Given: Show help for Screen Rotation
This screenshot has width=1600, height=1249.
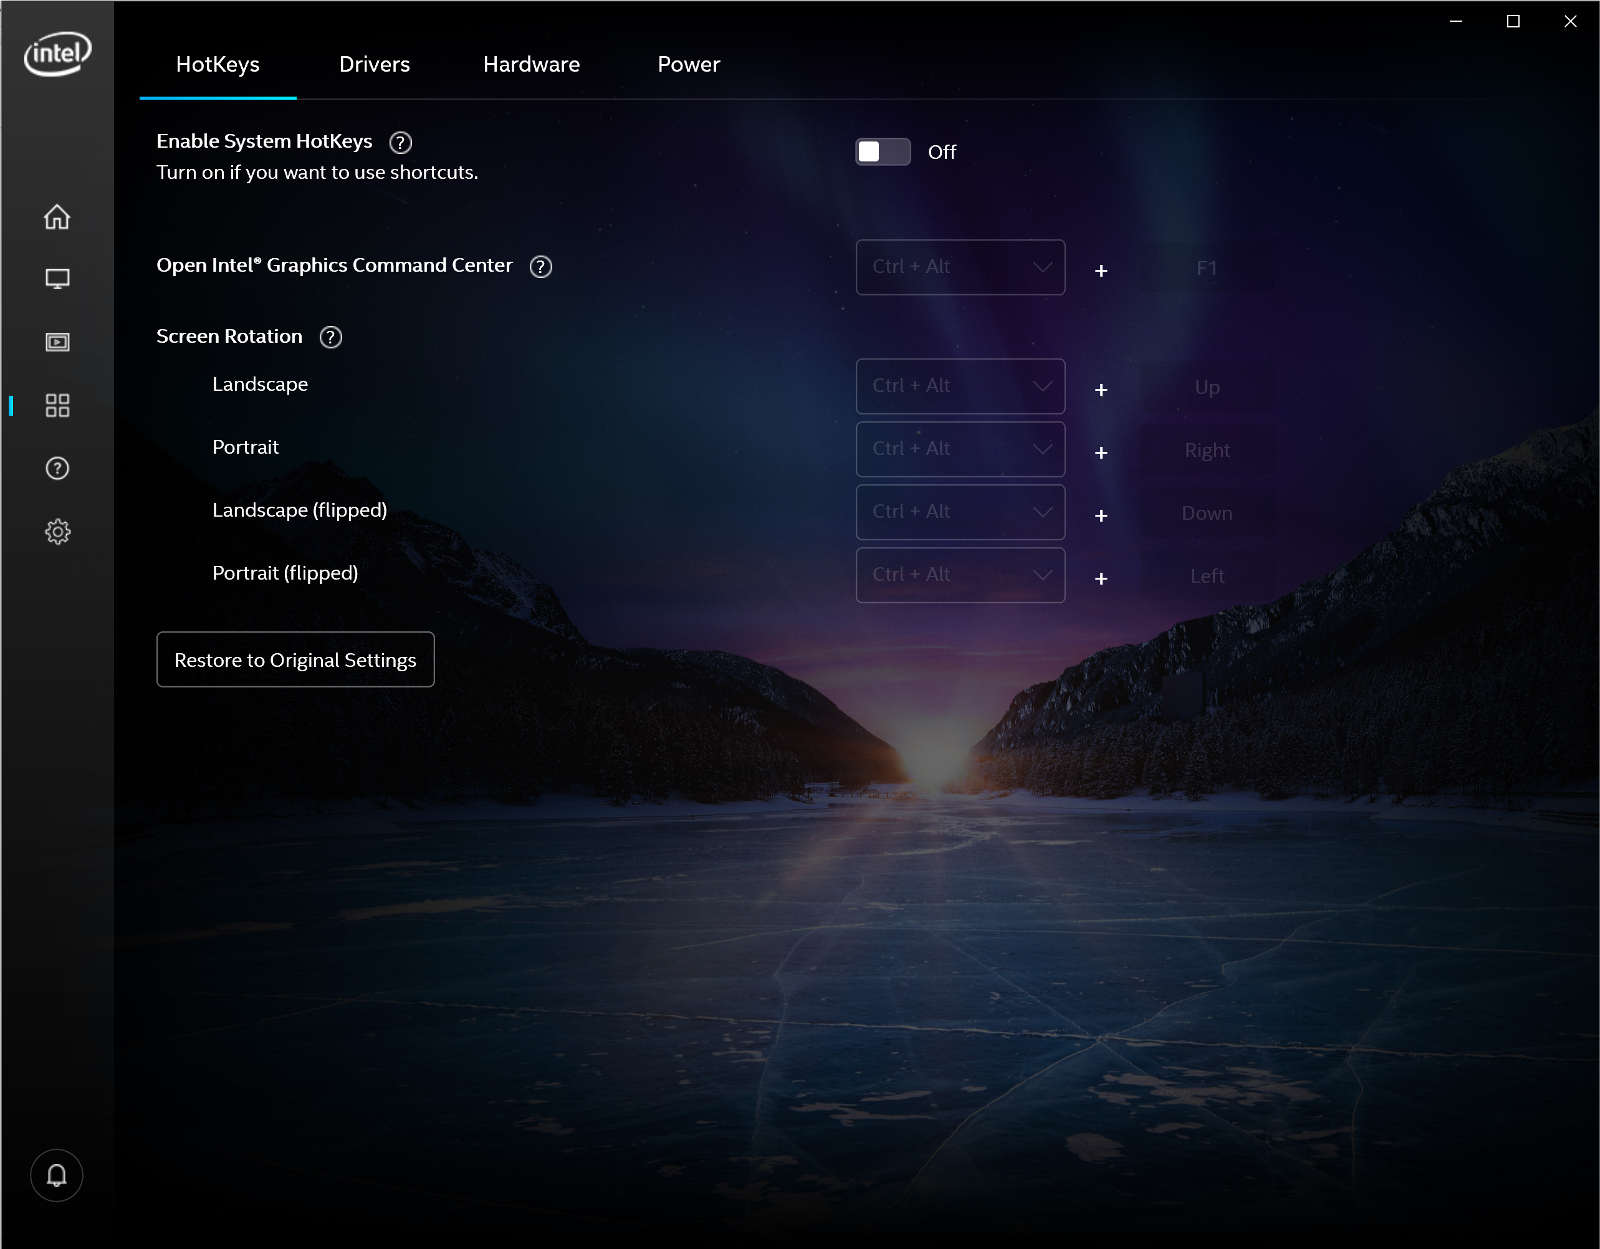Looking at the screenshot, I should [x=330, y=337].
